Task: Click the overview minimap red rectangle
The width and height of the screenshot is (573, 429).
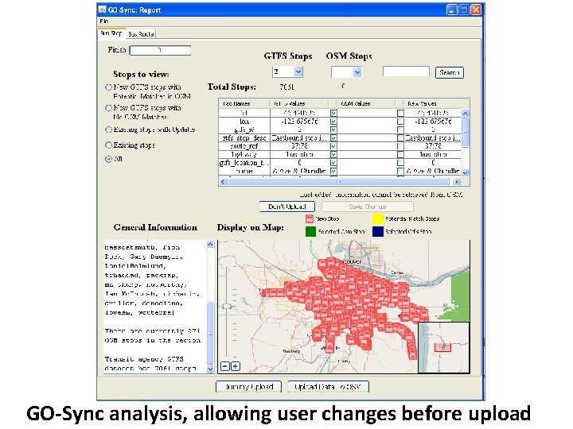Action: 442,347
